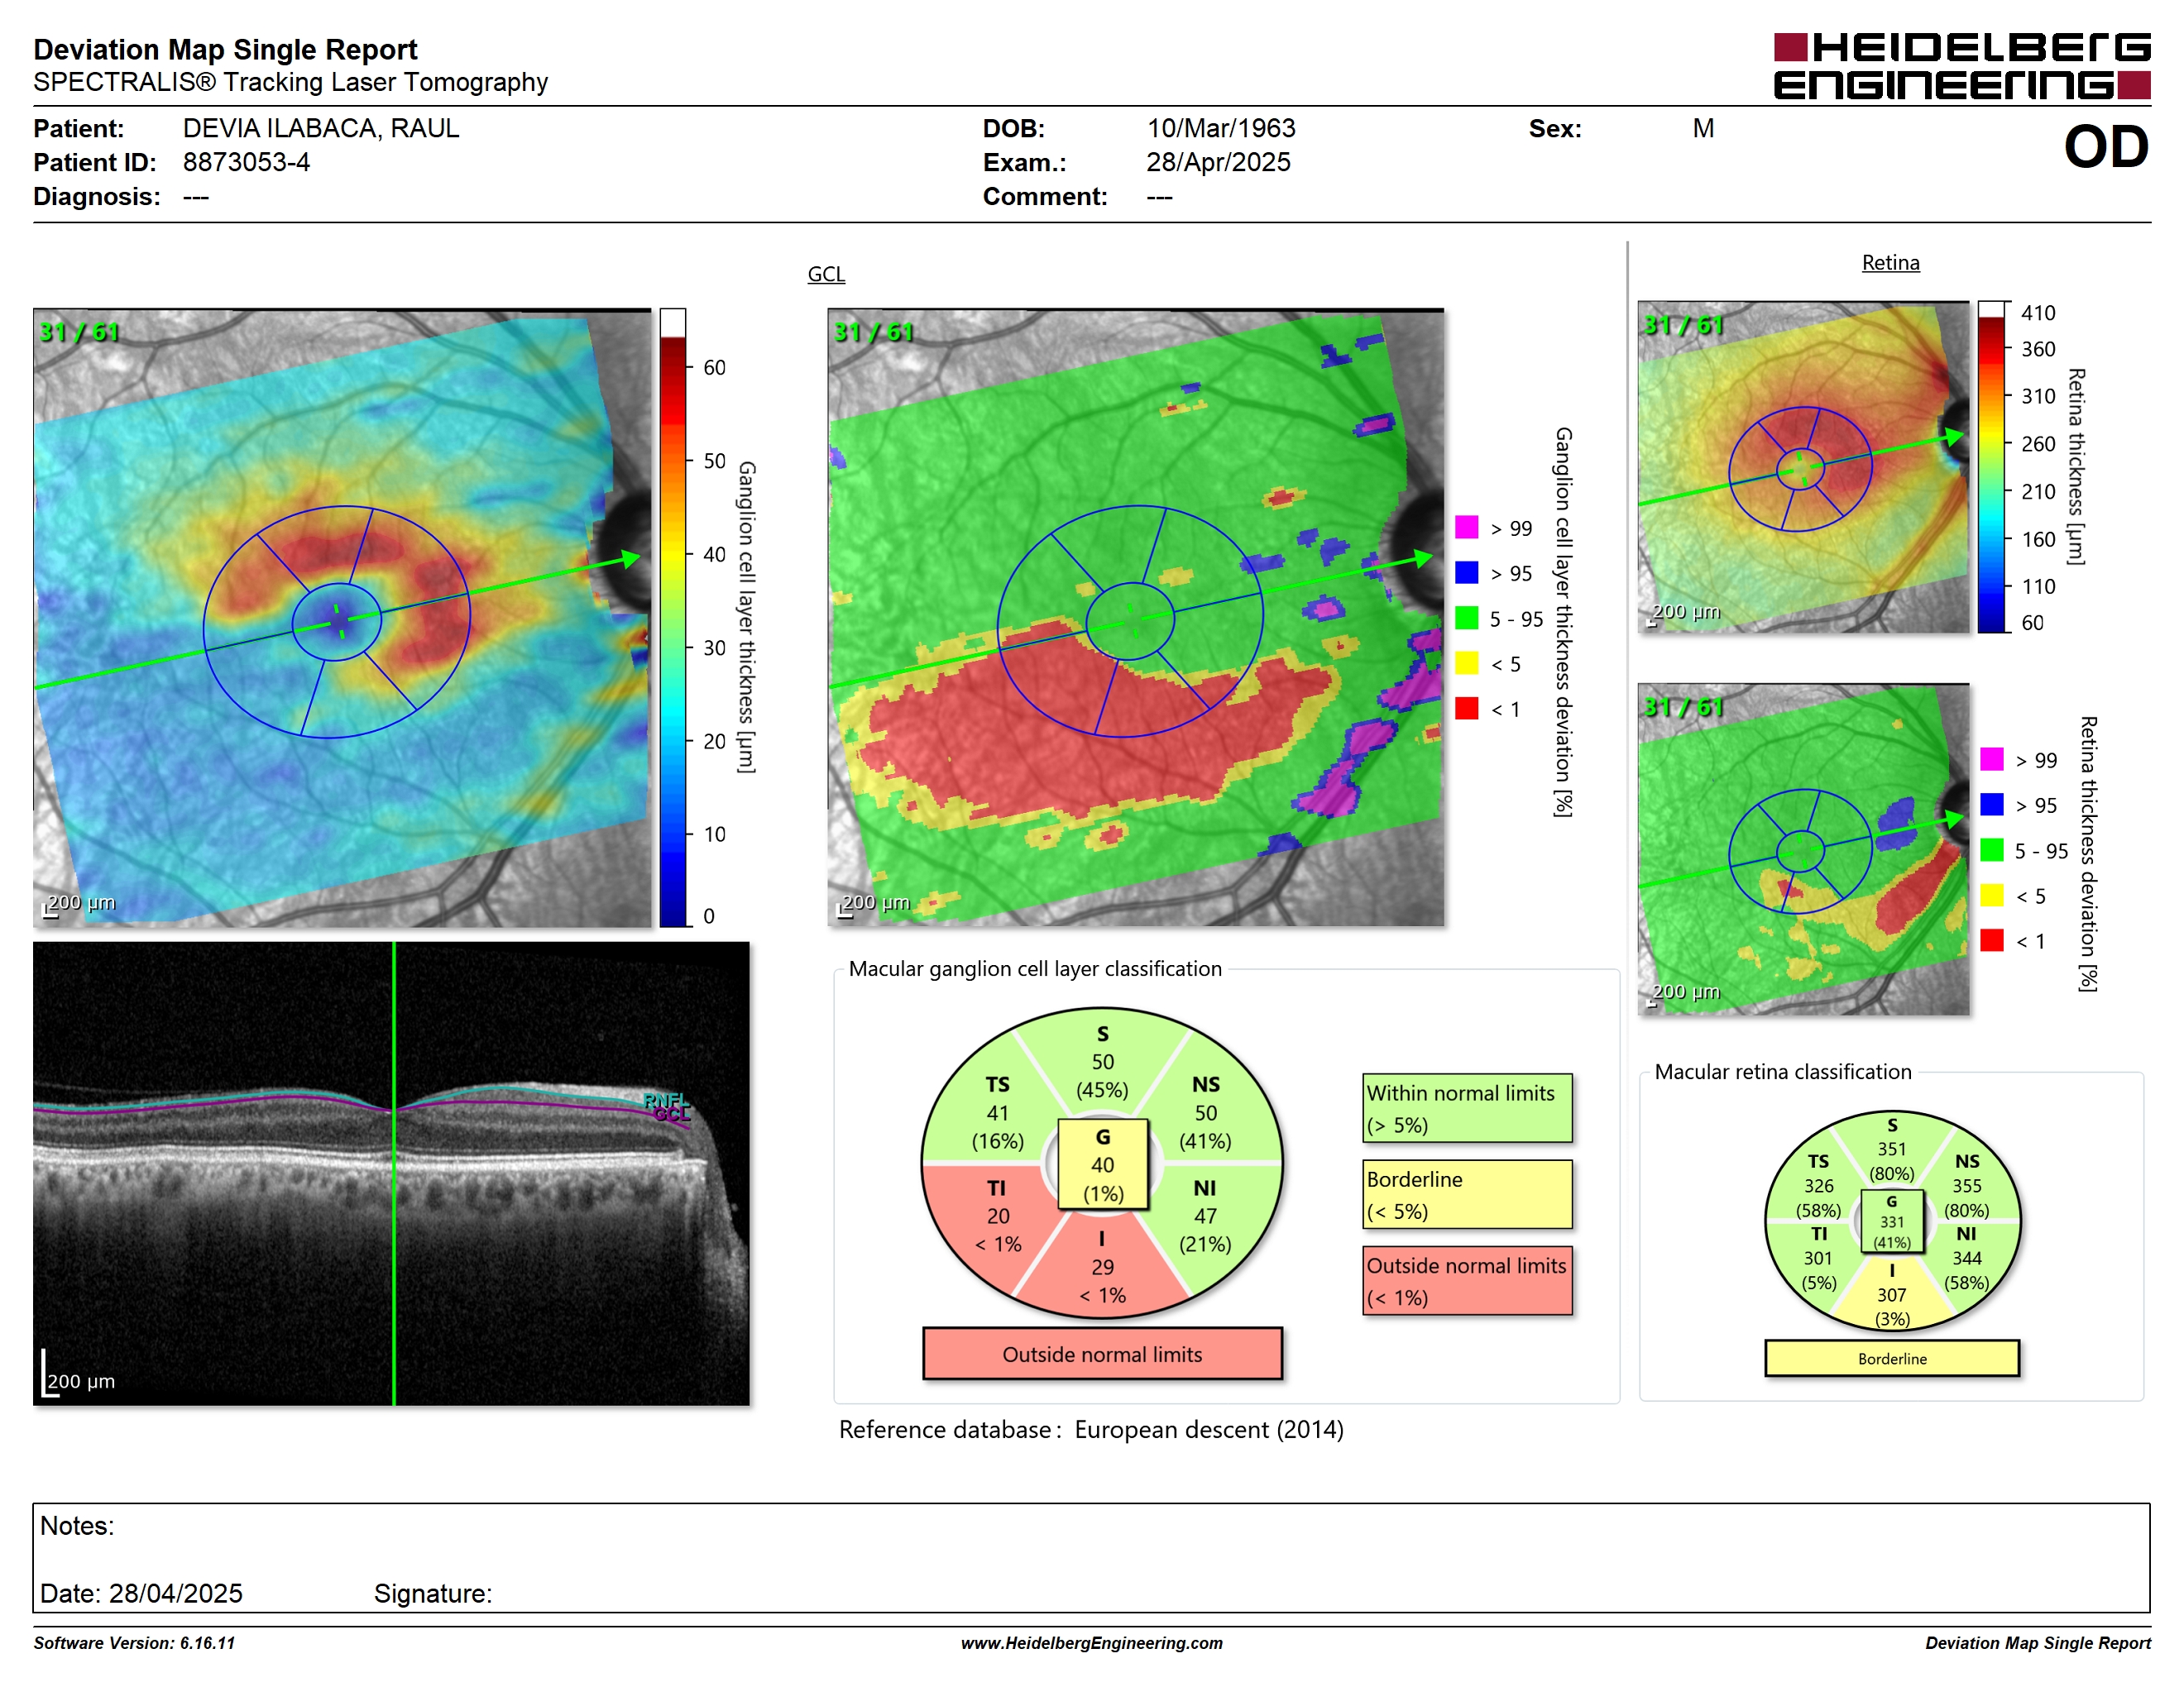Select retina sector TI 301 (5%)
The image size is (2184, 1687).
pos(1818,1259)
